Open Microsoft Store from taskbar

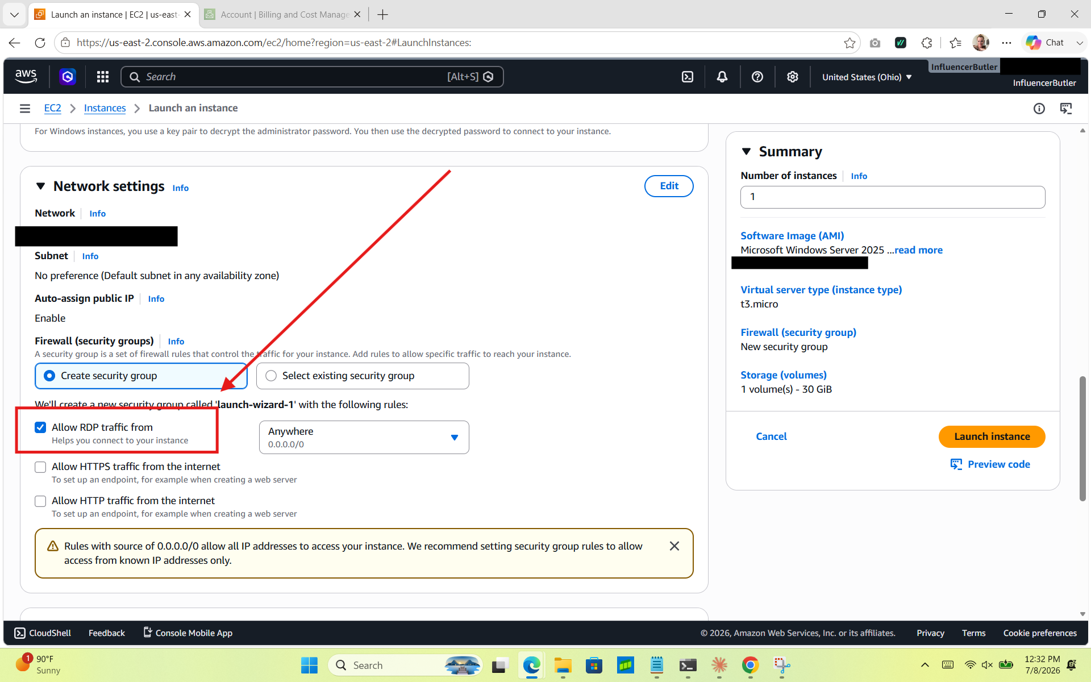[x=594, y=665]
